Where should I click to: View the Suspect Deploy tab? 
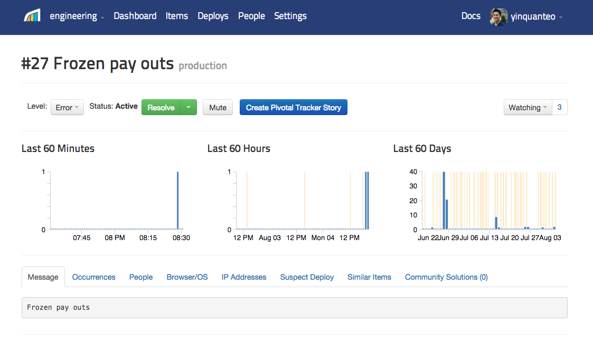coord(307,277)
